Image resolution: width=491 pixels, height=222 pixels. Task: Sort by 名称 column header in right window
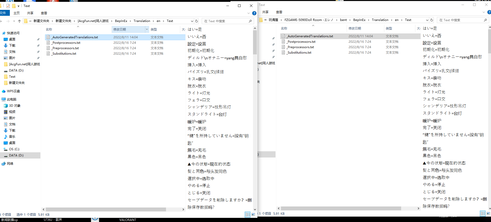284,28
